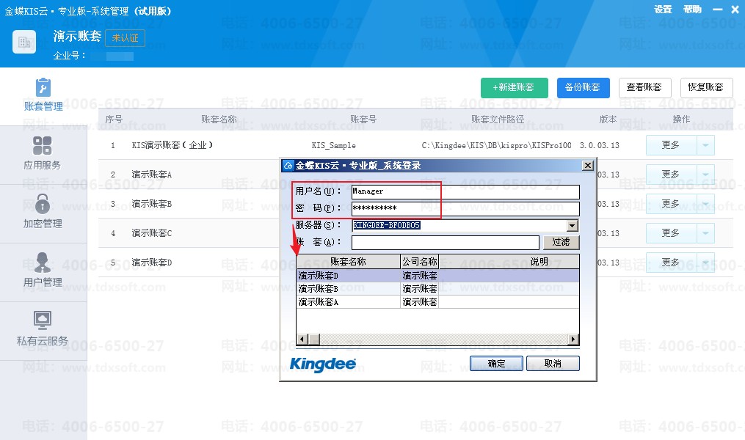Click the 用户名 input field with Manager

(x=465, y=191)
